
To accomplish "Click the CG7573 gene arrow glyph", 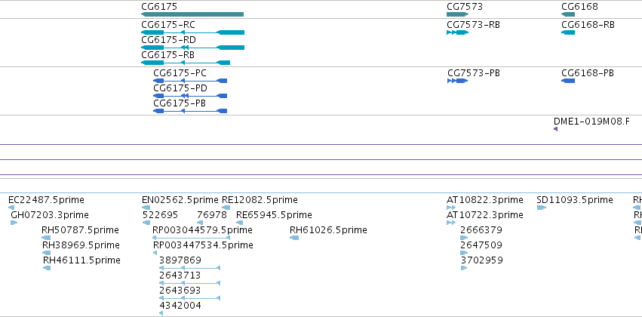I will click(x=457, y=14).
